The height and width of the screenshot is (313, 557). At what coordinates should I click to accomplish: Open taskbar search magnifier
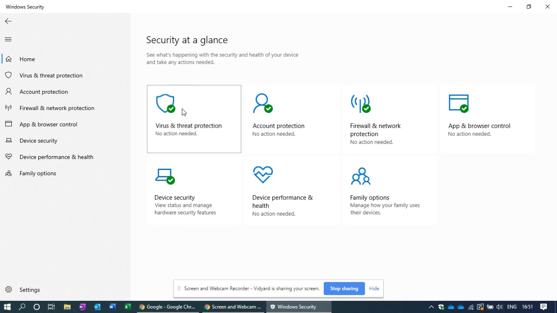point(22,307)
